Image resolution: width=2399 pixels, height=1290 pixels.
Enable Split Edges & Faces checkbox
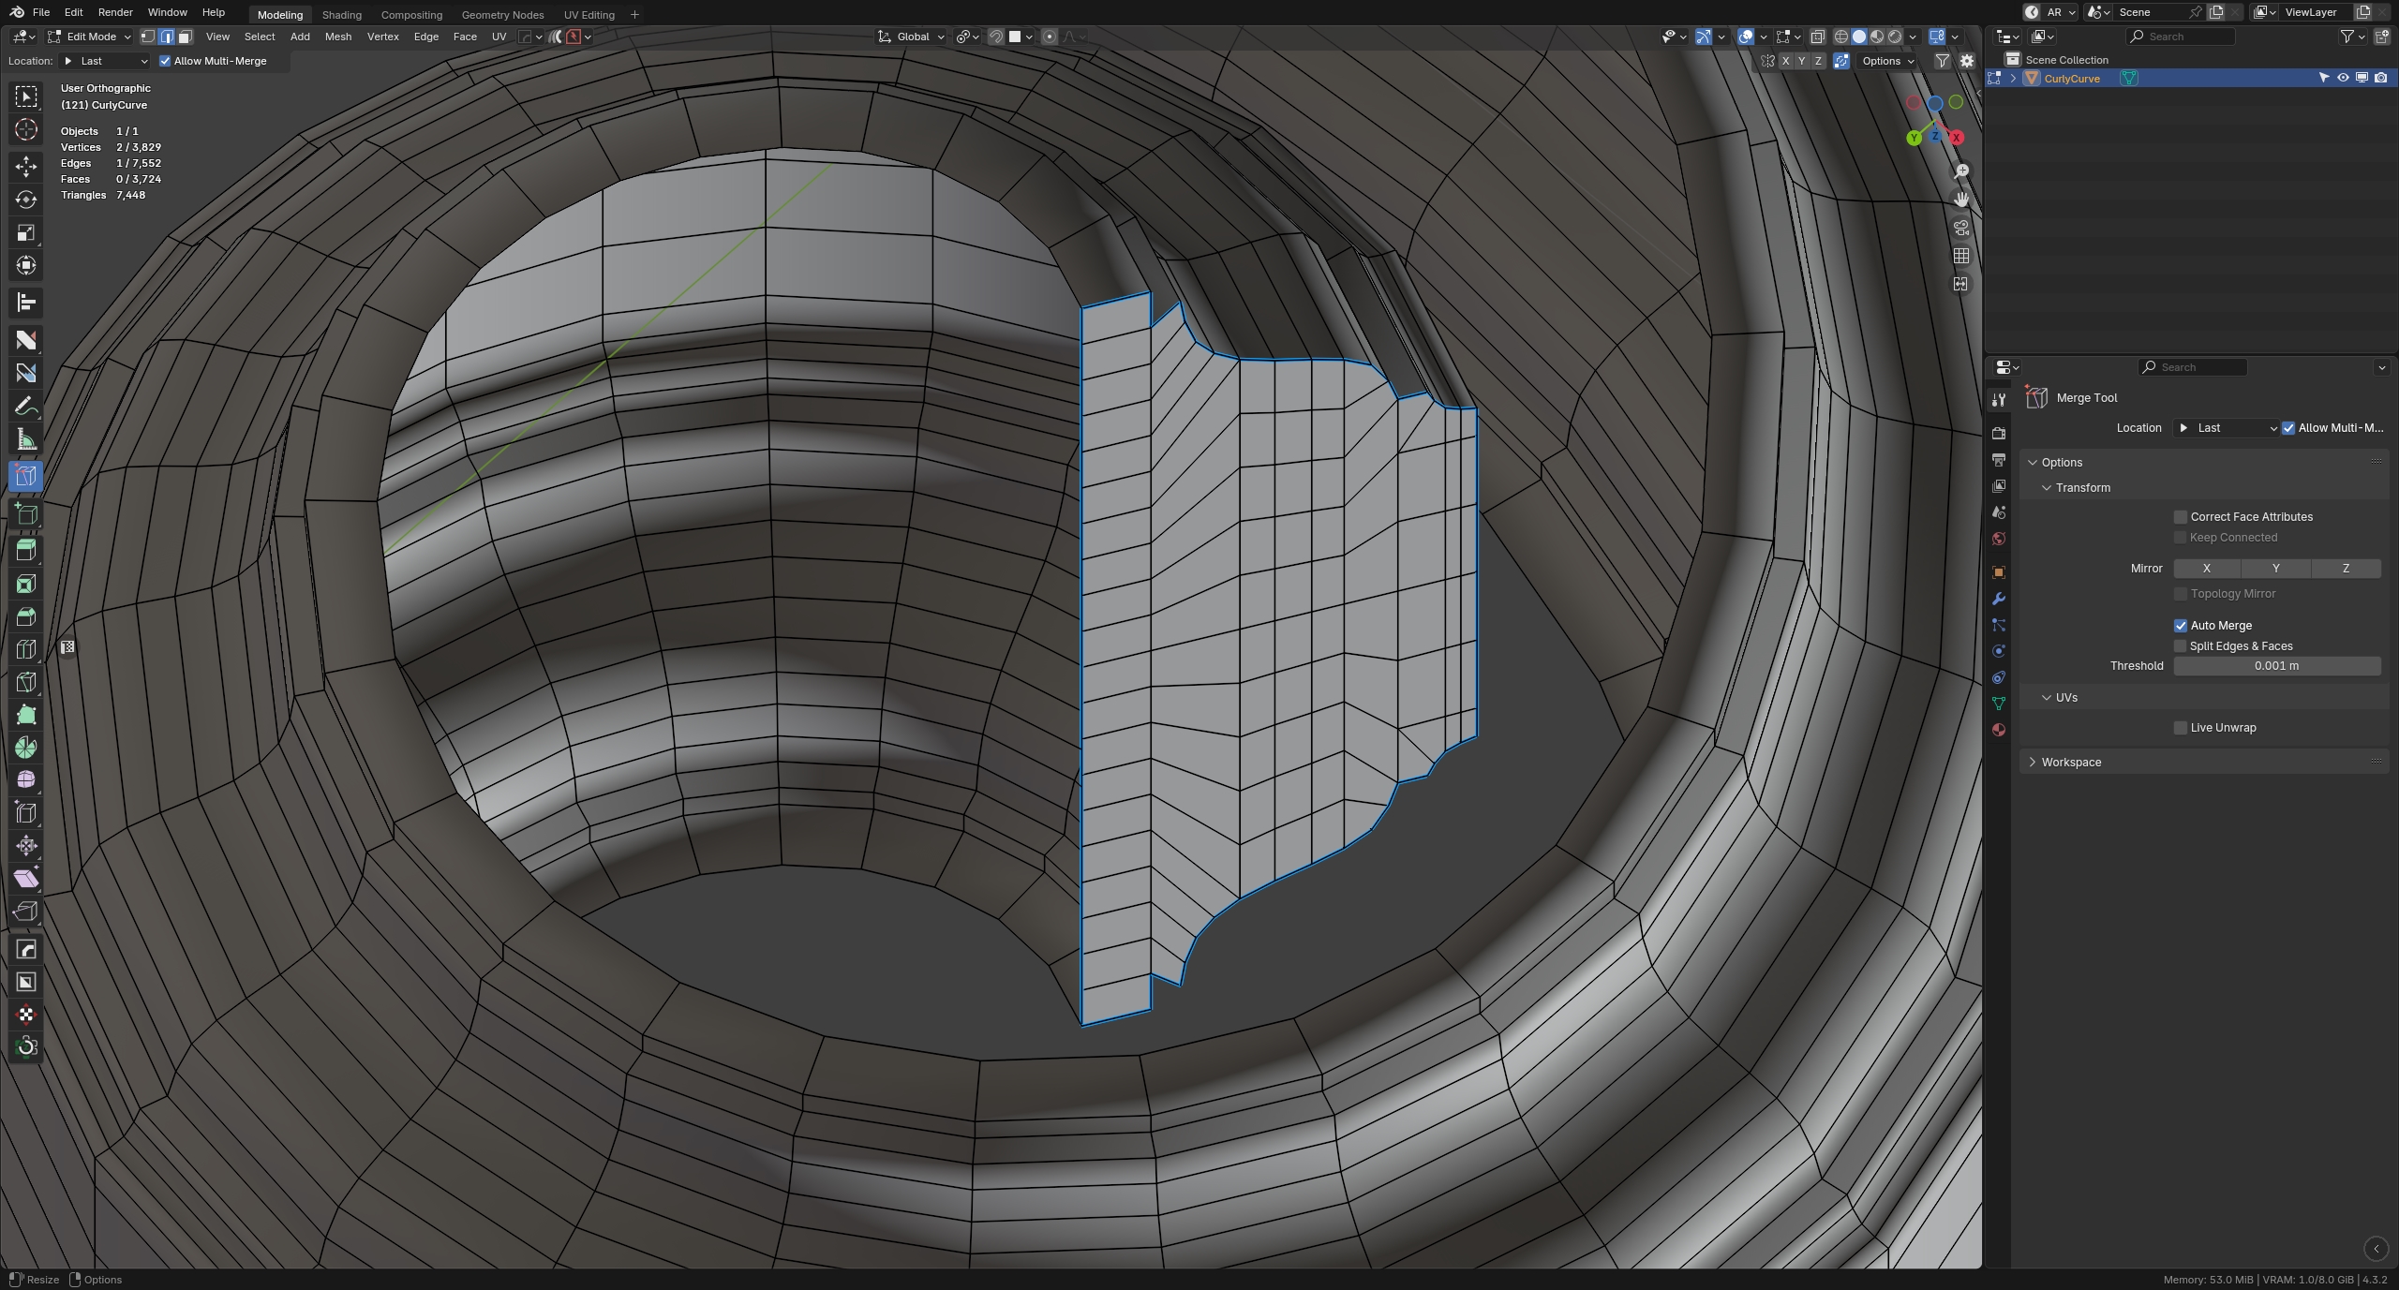tap(2181, 646)
